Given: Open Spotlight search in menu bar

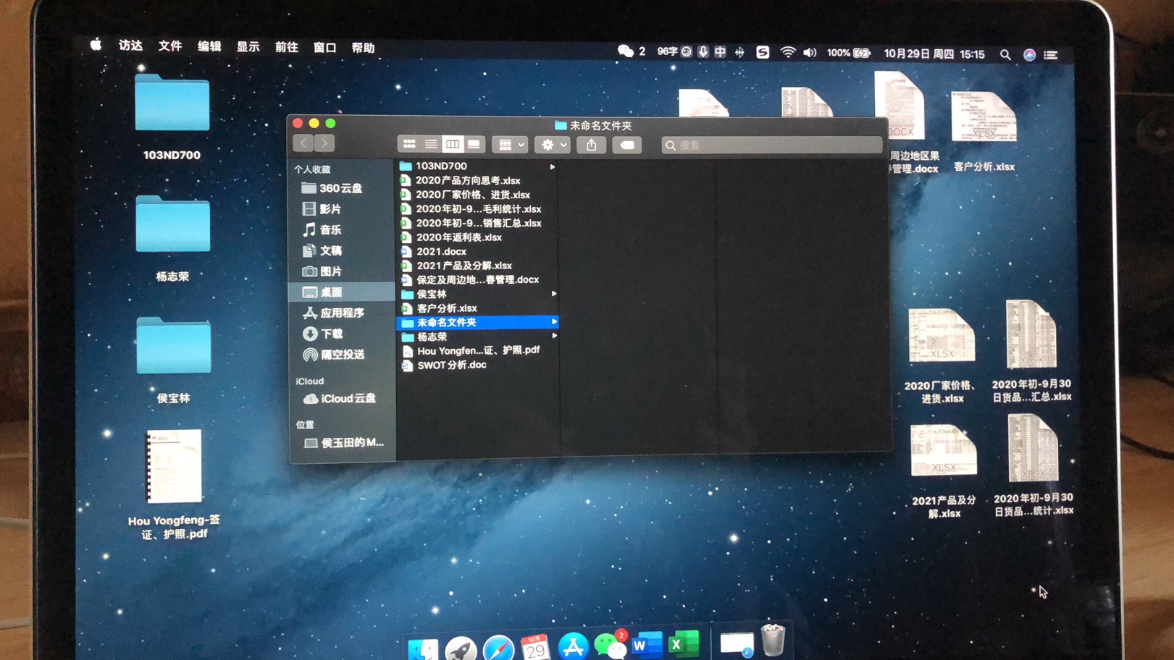Looking at the screenshot, I should (x=1005, y=55).
